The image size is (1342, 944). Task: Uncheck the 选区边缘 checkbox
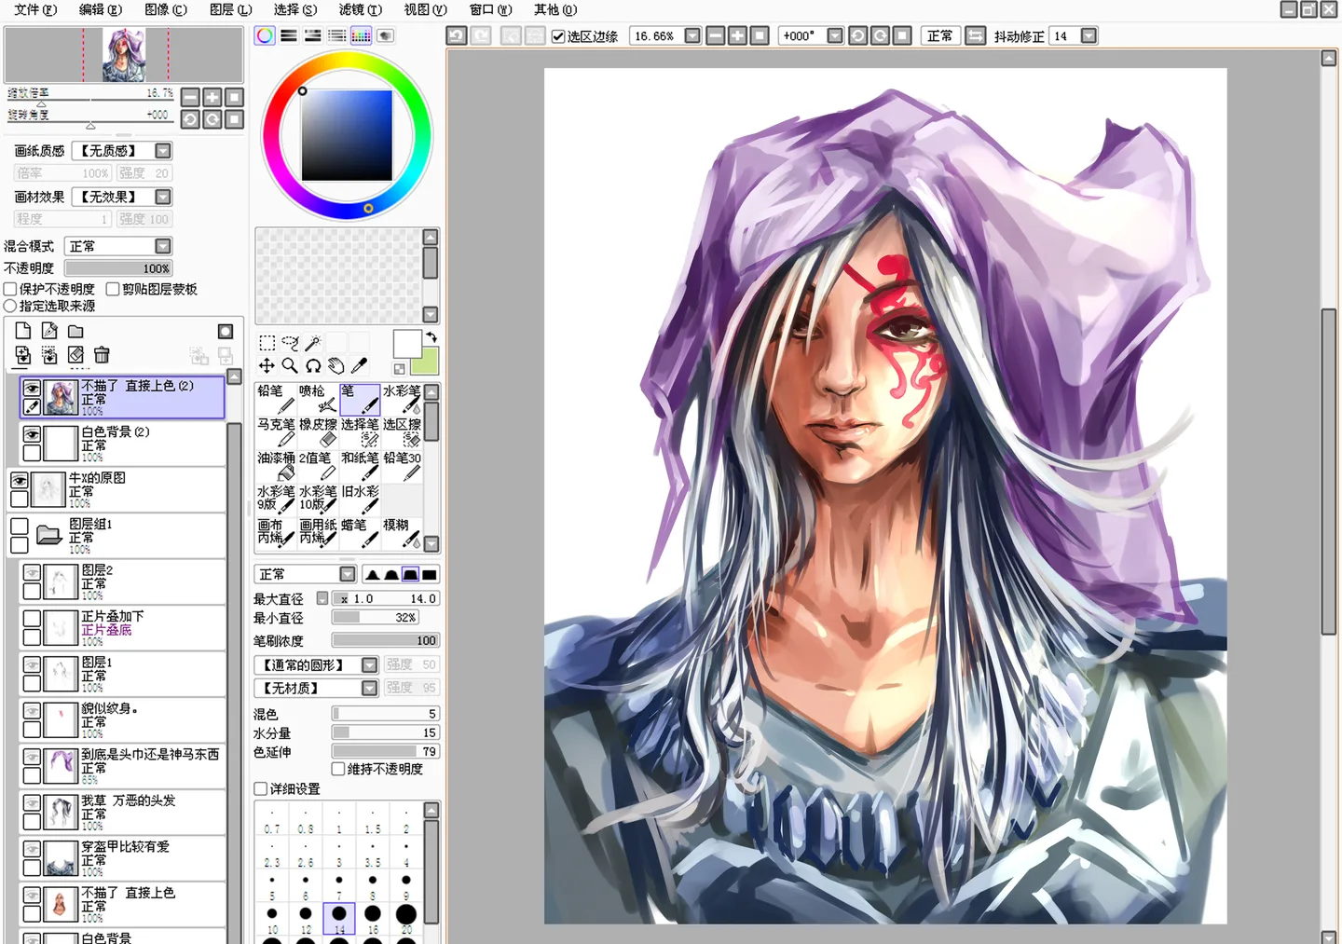(x=558, y=36)
